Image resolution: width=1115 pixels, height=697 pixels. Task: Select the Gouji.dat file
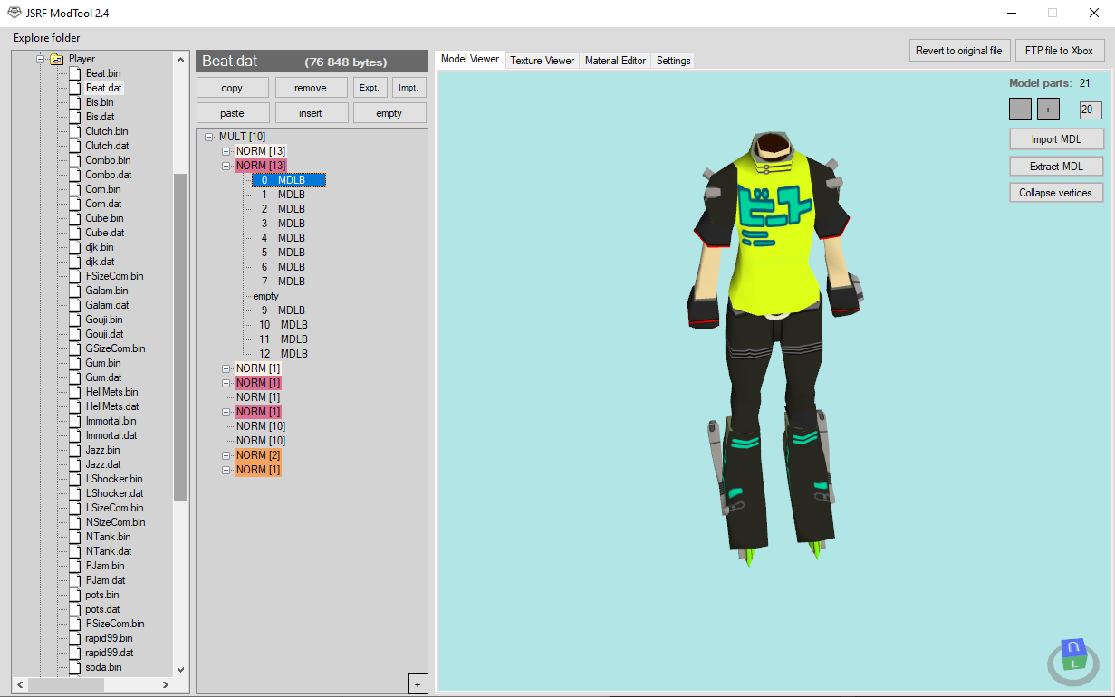point(105,334)
